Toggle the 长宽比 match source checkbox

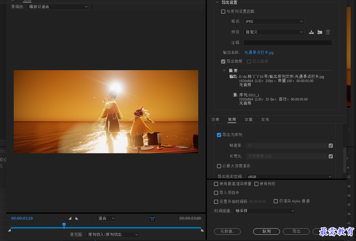tap(331, 156)
